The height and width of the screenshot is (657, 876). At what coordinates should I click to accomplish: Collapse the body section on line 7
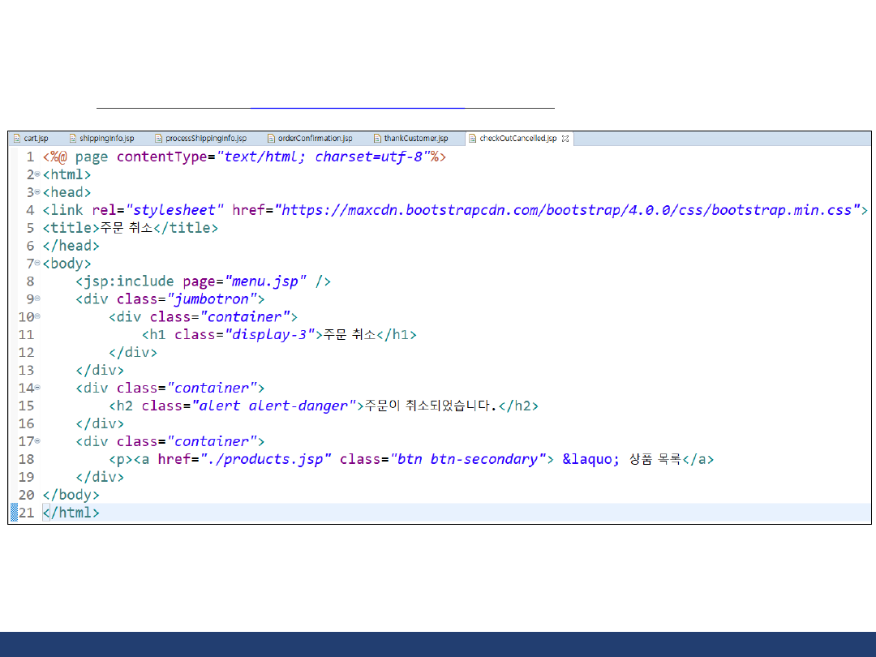coord(37,264)
